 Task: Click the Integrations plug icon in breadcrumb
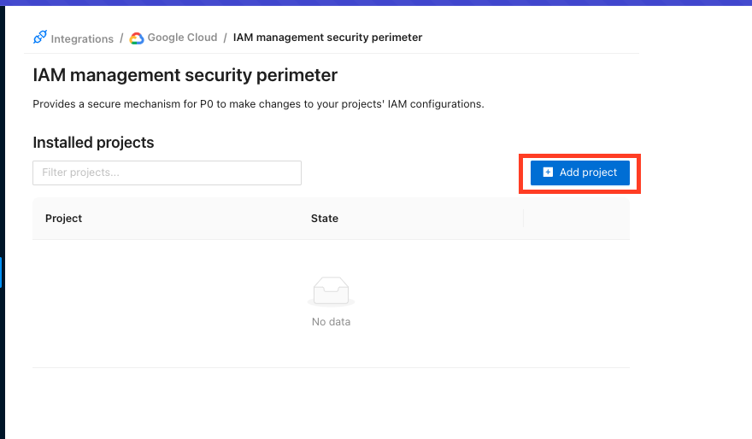pyautogui.click(x=39, y=38)
